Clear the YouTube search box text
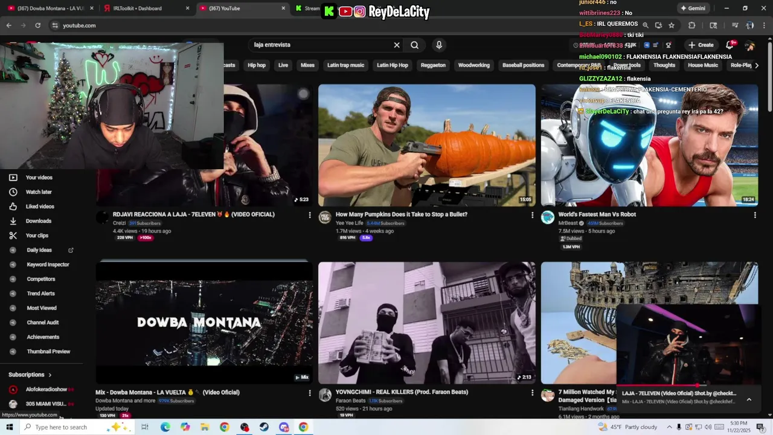 coord(397,45)
